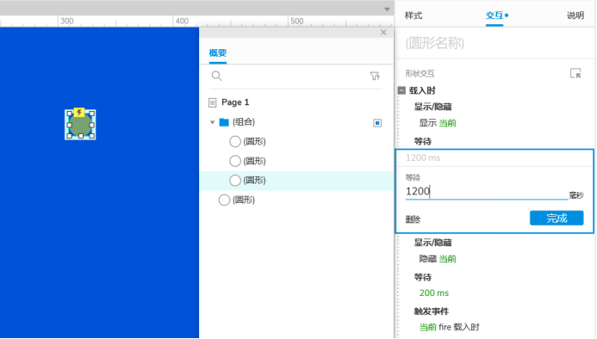Click the first 显示/隐藏 action heading
This screenshot has height=339, width=597.
(433, 107)
